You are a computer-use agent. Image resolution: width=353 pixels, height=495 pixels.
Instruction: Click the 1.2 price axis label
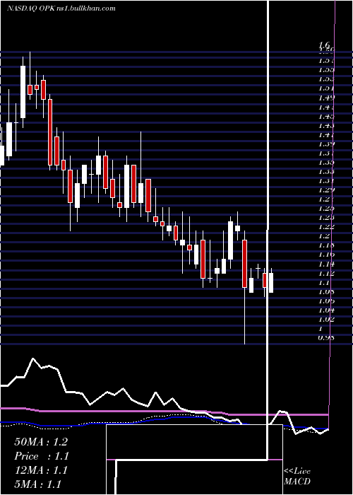(x=324, y=236)
